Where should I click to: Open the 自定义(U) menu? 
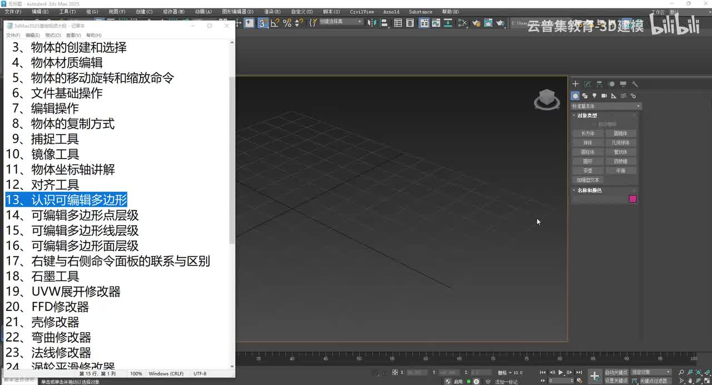point(302,12)
